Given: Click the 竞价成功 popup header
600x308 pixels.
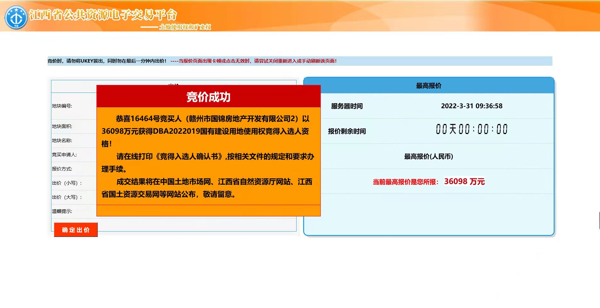Looking at the screenshot, I should [208, 97].
